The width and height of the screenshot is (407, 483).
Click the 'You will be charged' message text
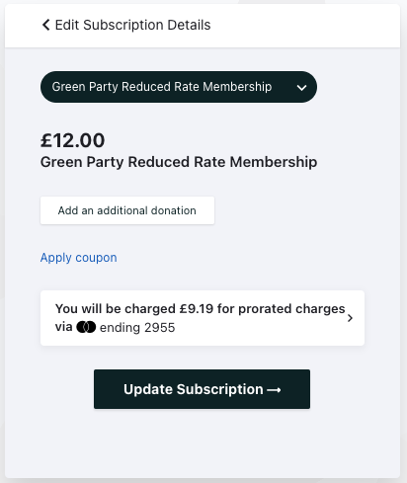click(x=116, y=309)
